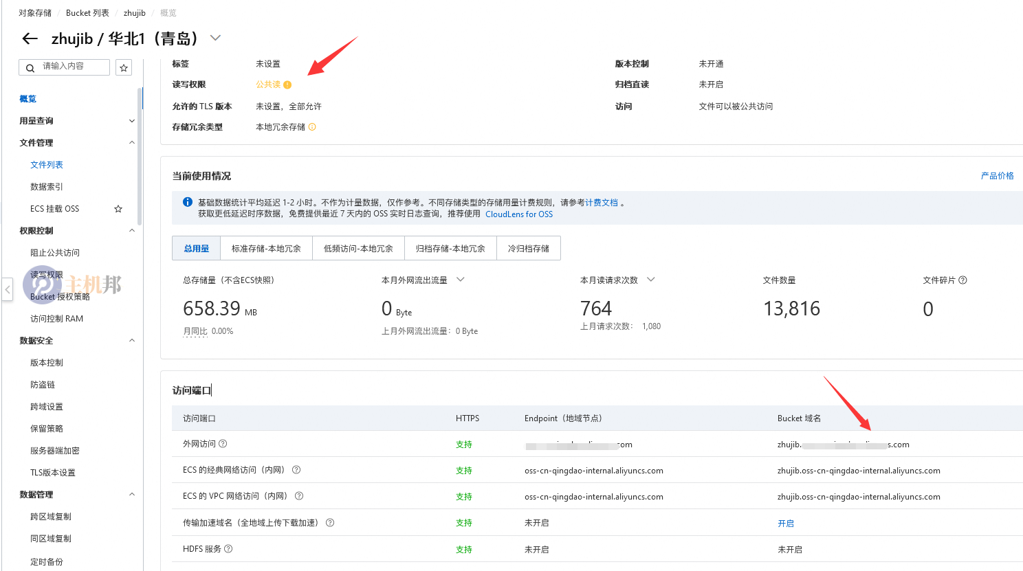1023x571 pixels.
Task: Open 数据索引 in sidebar
Action: tap(47, 187)
